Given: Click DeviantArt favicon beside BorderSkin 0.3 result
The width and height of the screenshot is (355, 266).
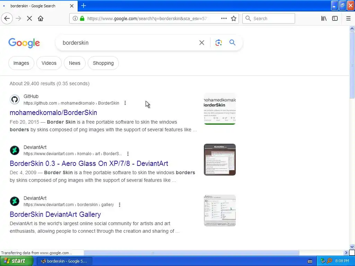Looking at the screenshot, I should [15, 150].
